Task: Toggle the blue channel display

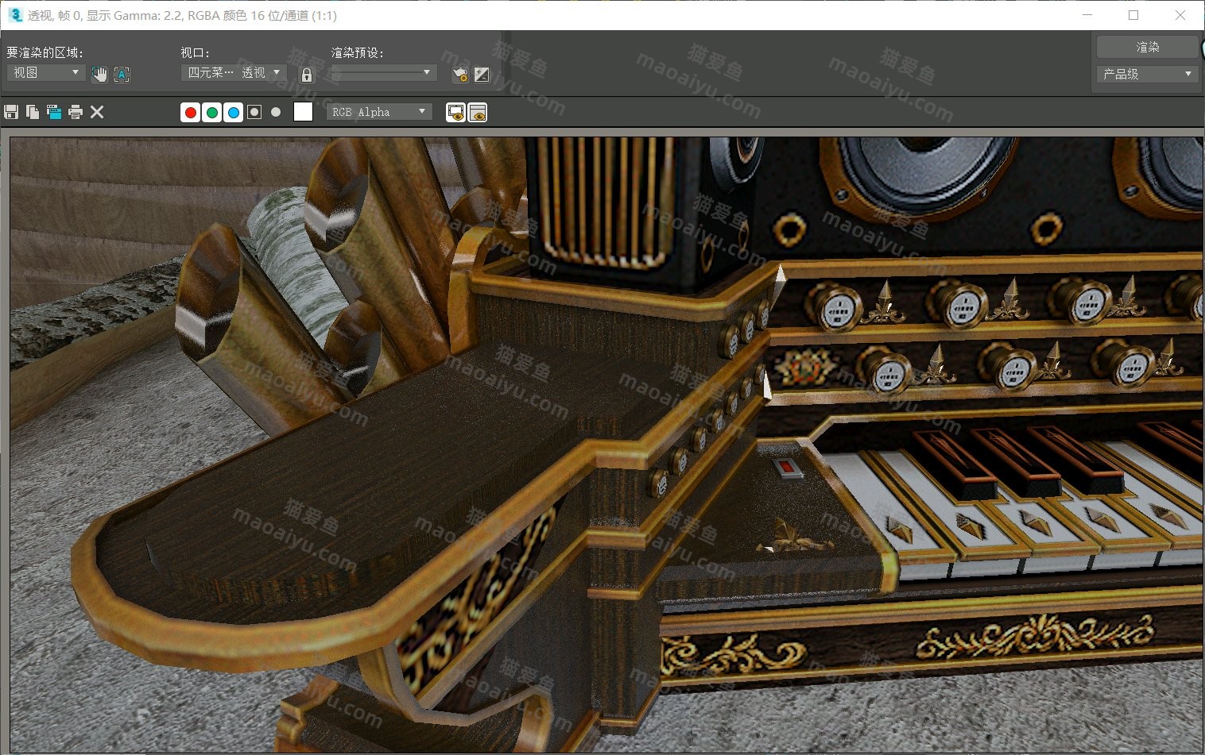Action: (x=234, y=113)
